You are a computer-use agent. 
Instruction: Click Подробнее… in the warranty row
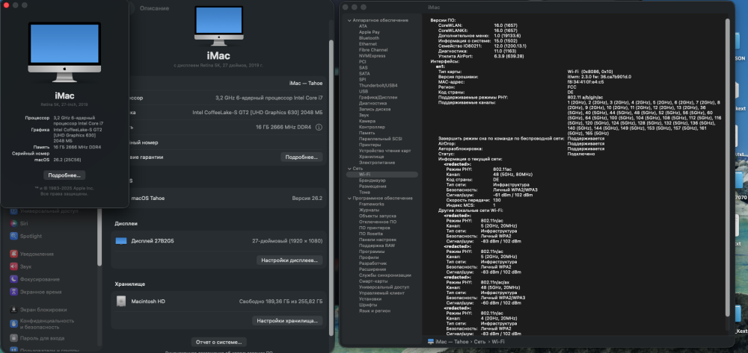[x=301, y=157]
